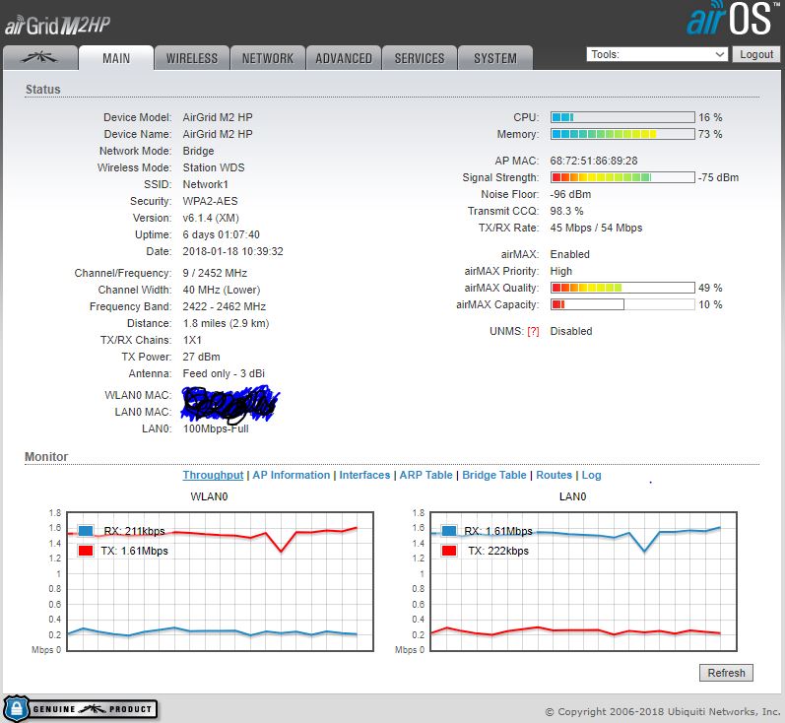
Task: Click the blue RX legend swatch in WLAN0
Action: pyautogui.click(x=86, y=531)
